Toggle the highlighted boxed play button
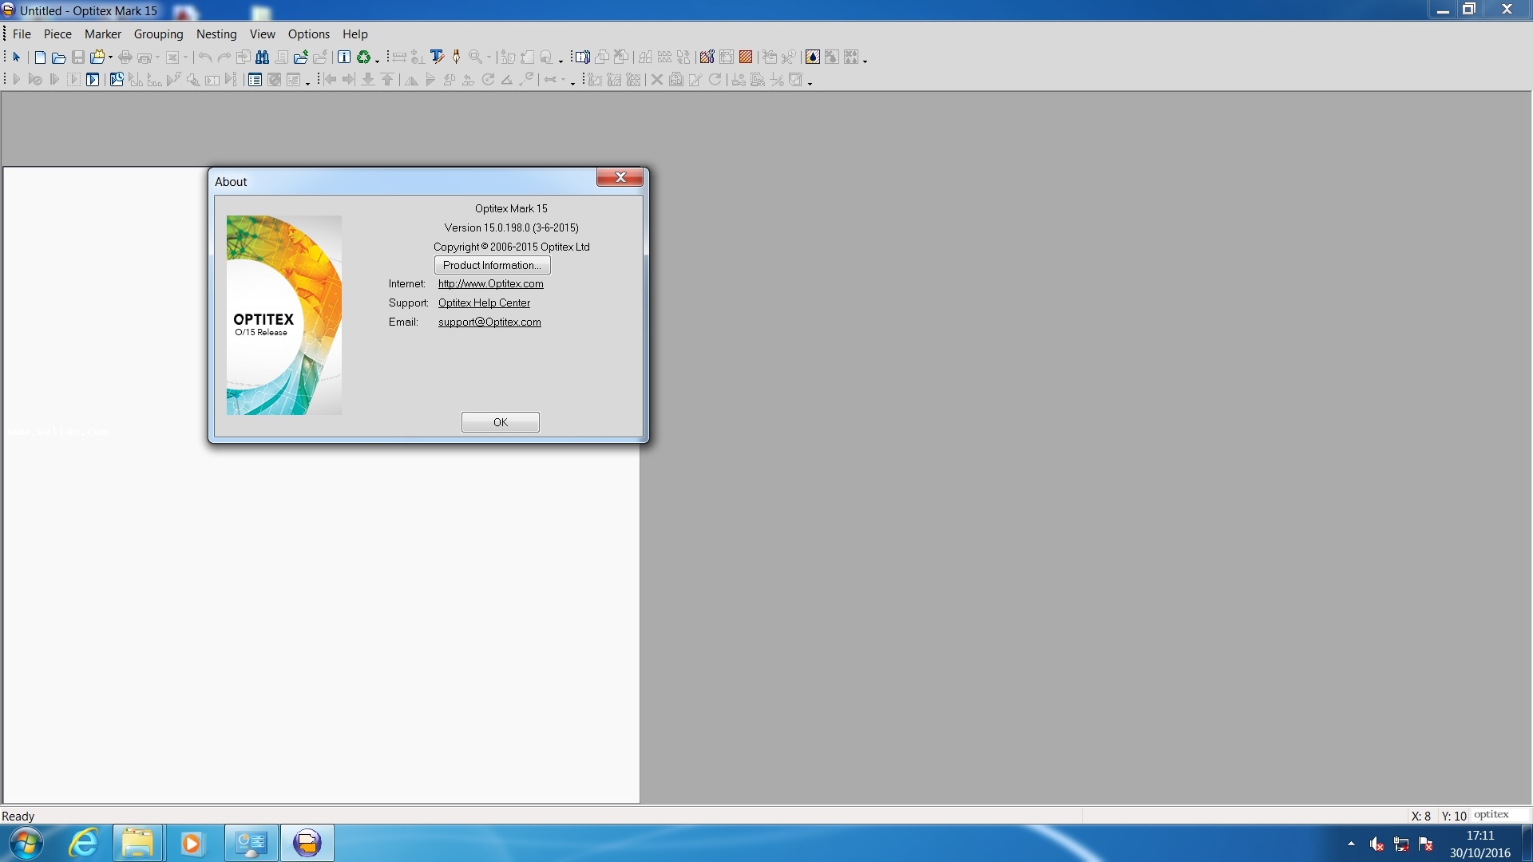The height and width of the screenshot is (862, 1533). pyautogui.click(x=93, y=80)
